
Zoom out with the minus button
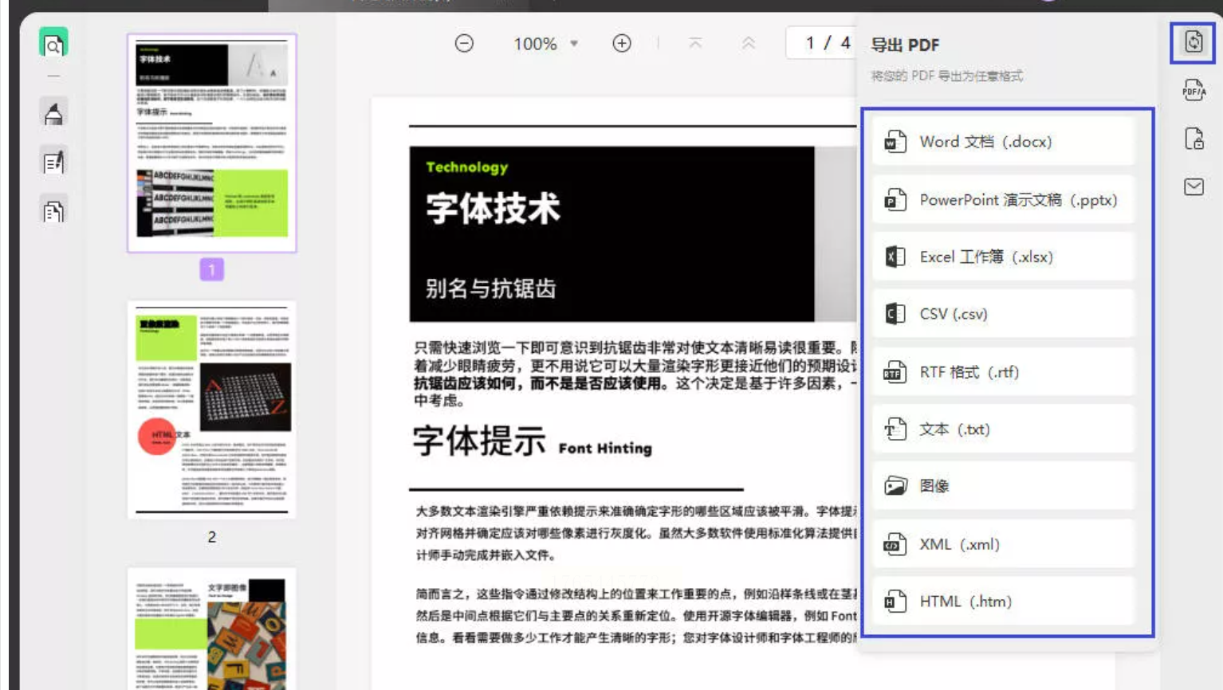464,44
